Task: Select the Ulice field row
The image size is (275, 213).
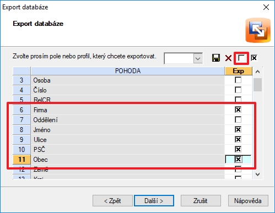Action: 128,140
